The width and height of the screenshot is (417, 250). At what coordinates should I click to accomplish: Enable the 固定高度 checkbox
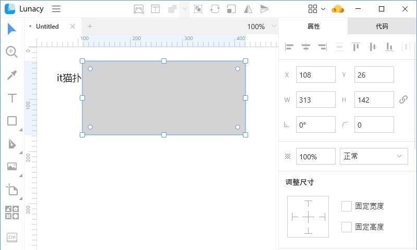coord(347,227)
